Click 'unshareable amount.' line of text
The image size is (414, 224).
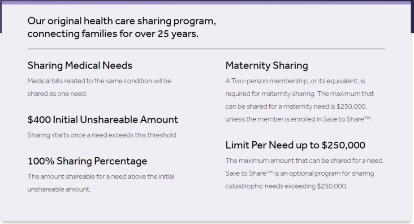tap(59, 189)
